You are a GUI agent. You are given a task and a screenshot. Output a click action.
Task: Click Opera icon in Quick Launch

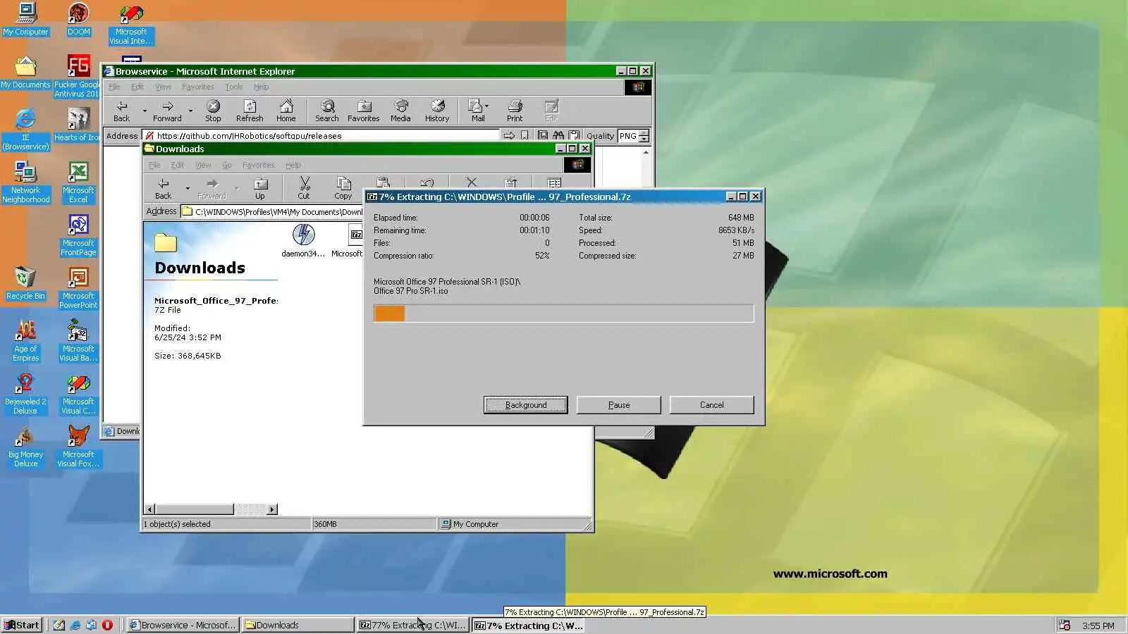(107, 625)
